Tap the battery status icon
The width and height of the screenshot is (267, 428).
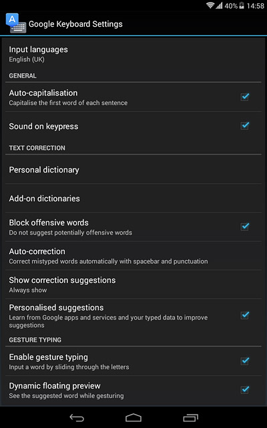click(x=242, y=5)
